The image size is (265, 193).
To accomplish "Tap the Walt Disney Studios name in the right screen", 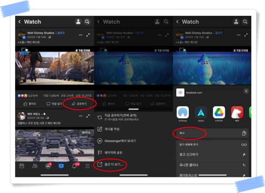I will pyautogui.click(x=198, y=33).
